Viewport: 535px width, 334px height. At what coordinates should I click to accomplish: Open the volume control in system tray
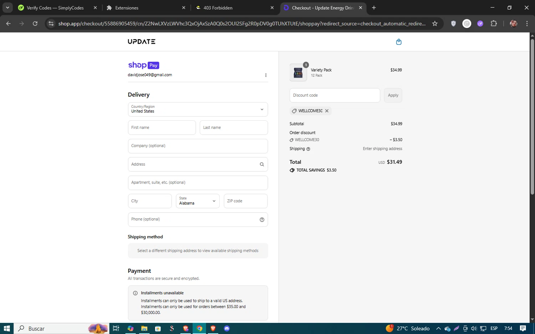(474, 328)
